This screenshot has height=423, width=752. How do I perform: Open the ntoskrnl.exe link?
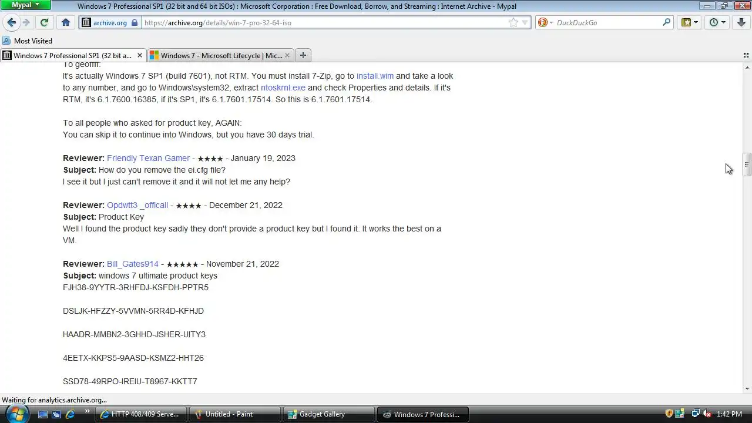click(x=283, y=88)
